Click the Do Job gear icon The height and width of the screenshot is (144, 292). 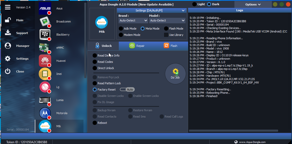click(x=175, y=72)
